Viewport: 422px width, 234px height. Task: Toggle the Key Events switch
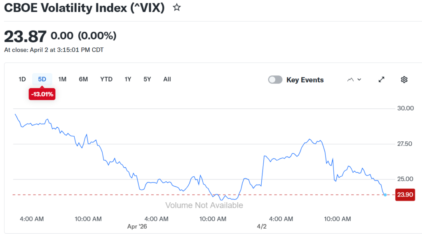click(x=275, y=80)
